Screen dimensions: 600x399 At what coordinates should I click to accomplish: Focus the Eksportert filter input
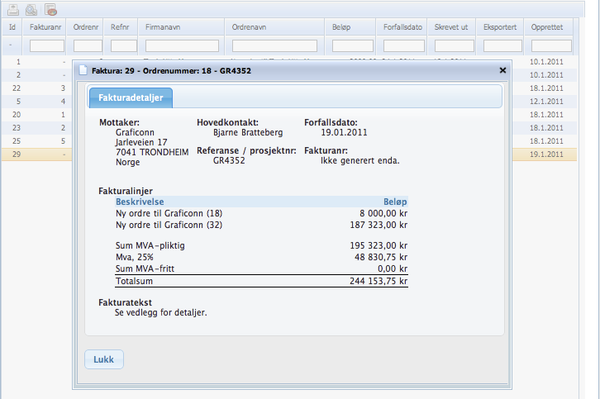tap(501, 45)
